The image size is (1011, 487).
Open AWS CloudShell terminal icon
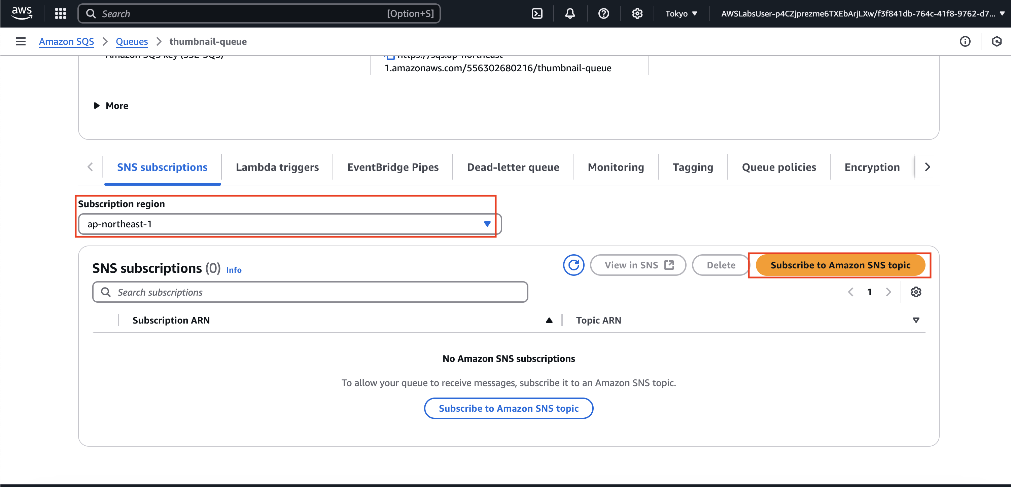click(536, 14)
